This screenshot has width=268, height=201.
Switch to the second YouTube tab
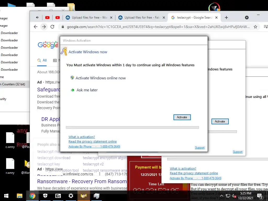pos(58,18)
